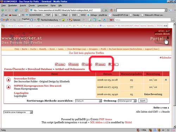The image size is (176, 132).
Task: Click the date cell '2006-10-27, 13:23'
Action: [x=107, y=87]
